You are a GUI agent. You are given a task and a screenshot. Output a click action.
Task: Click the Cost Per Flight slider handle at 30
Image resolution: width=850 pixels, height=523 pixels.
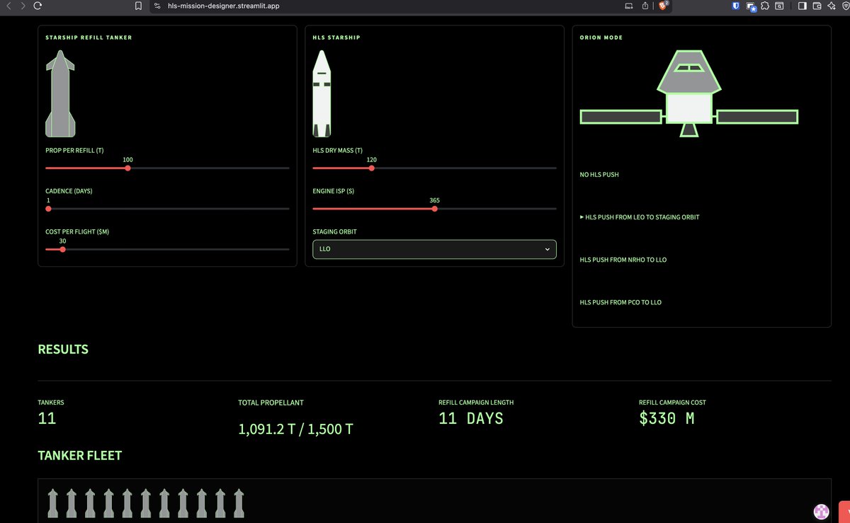(x=63, y=249)
